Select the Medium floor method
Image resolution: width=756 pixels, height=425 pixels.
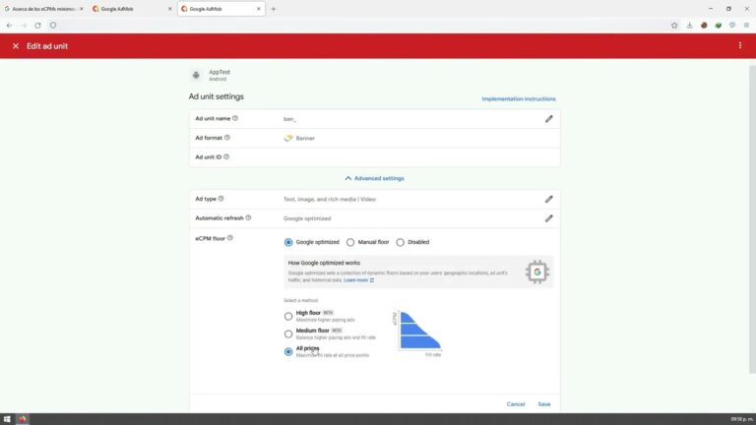coord(288,334)
